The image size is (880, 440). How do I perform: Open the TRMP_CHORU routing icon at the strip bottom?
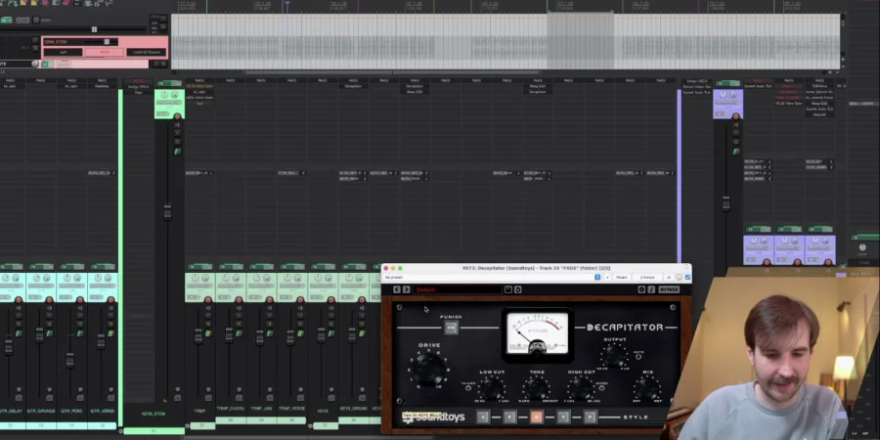(240, 398)
